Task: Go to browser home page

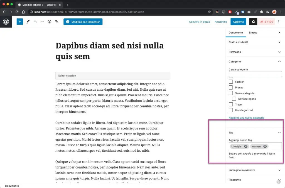Action: [x=23, y=12]
